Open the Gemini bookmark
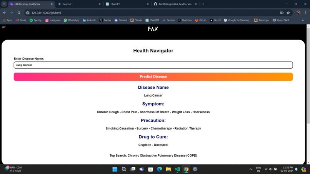Screen dimensions: 310x174 [168, 20]
